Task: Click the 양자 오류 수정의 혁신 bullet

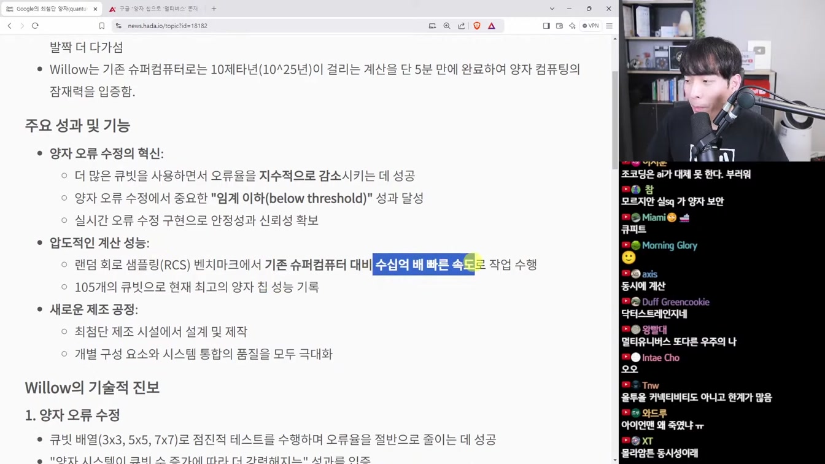Action: (106, 153)
